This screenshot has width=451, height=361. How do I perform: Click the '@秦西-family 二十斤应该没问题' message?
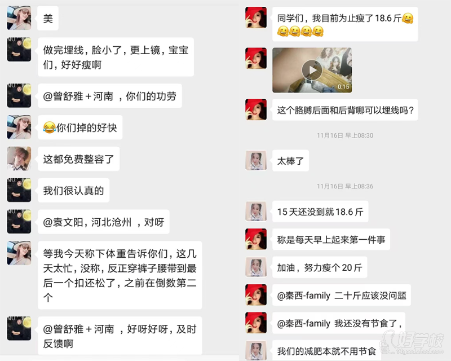pos(342,296)
